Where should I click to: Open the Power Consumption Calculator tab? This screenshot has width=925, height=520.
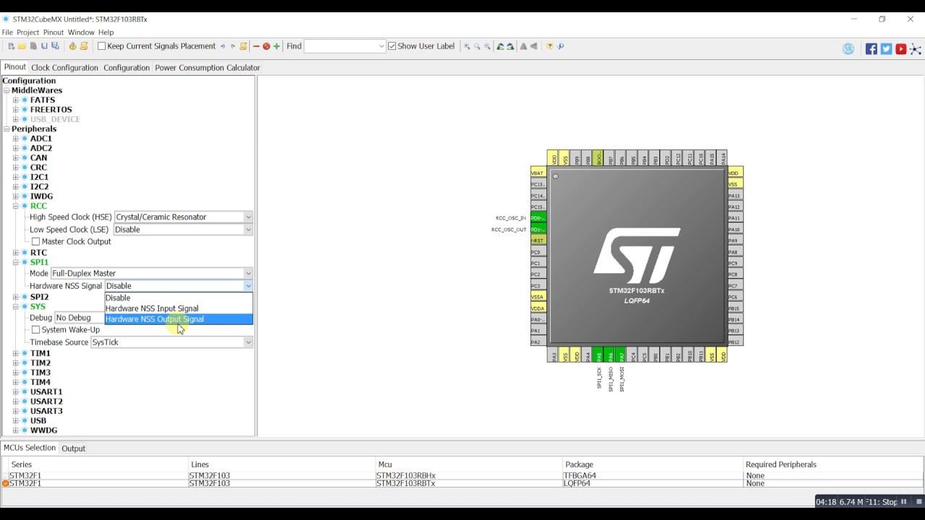point(207,68)
